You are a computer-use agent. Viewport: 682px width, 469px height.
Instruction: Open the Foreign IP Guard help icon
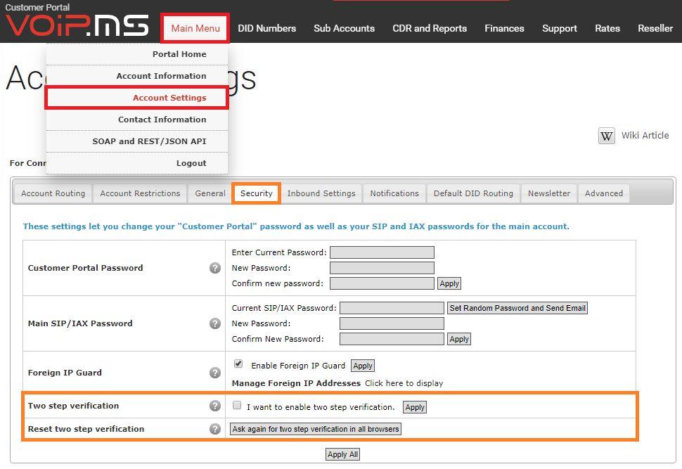pyautogui.click(x=215, y=373)
